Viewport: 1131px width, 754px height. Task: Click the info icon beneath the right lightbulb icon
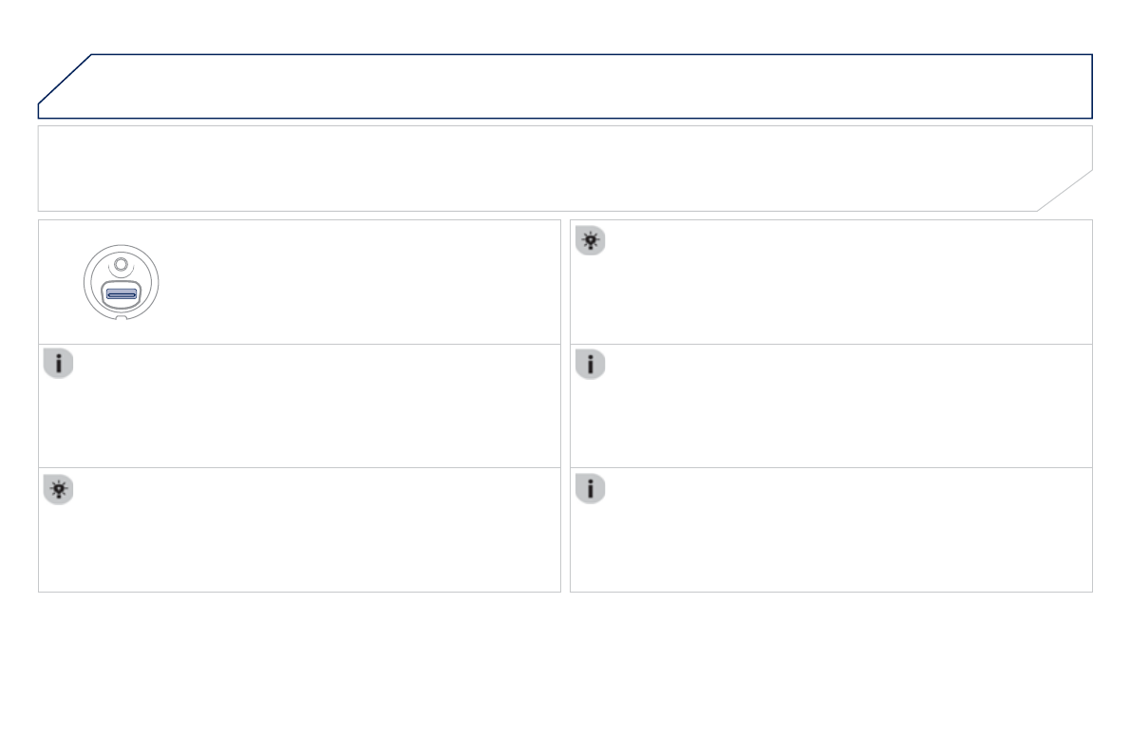coord(591,366)
